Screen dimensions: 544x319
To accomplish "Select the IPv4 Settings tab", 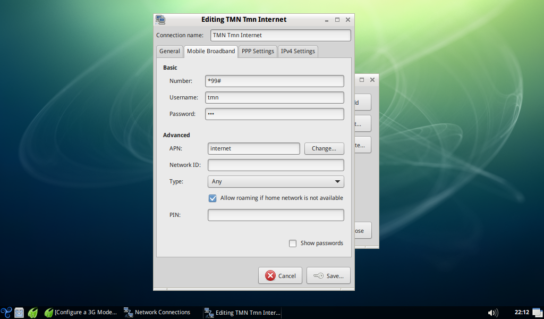I will [x=297, y=52].
